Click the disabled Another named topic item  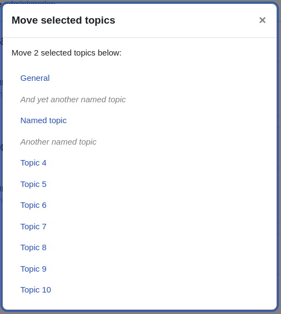click(58, 142)
